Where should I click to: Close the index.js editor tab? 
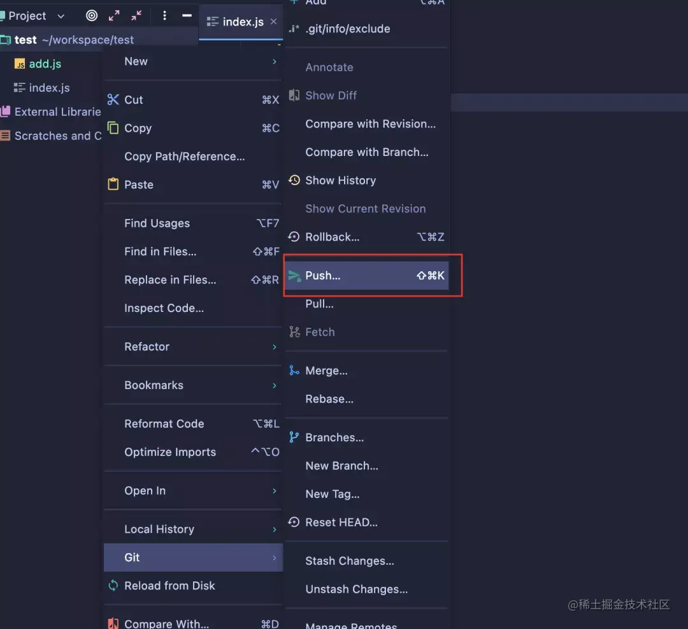tap(273, 22)
